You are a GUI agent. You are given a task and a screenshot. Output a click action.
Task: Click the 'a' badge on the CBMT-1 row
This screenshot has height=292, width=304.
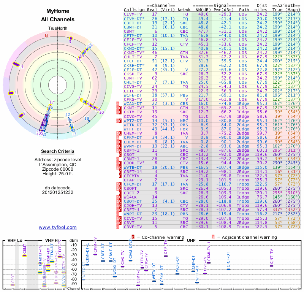pos(117,159)
